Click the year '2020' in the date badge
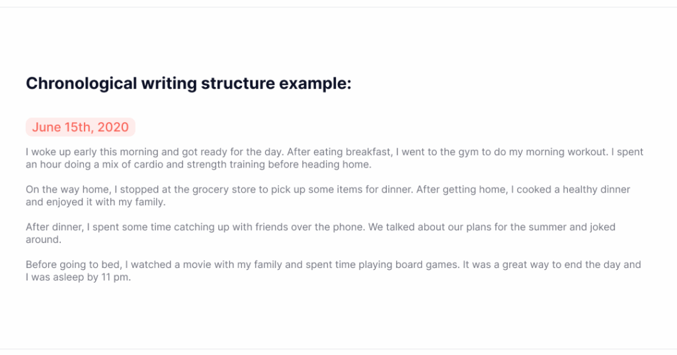The image size is (677, 355). coord(112,127)
